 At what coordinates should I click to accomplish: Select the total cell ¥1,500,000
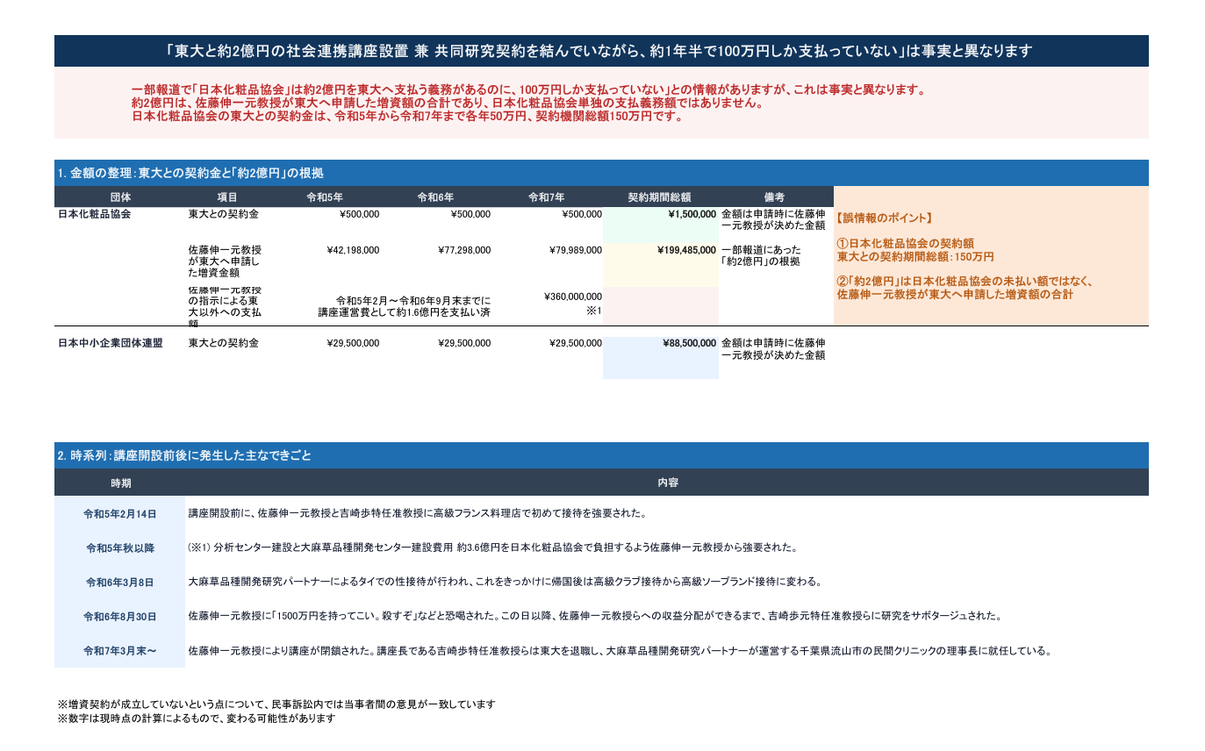(x=660, y=225)
